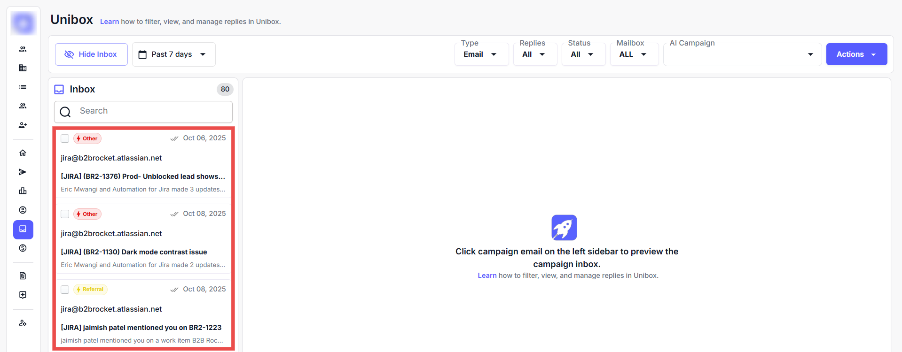The width and height of the screenshot is (902, 352).
Task: Open the Past 7 days date dropdown
Action: tap(173, 54)
